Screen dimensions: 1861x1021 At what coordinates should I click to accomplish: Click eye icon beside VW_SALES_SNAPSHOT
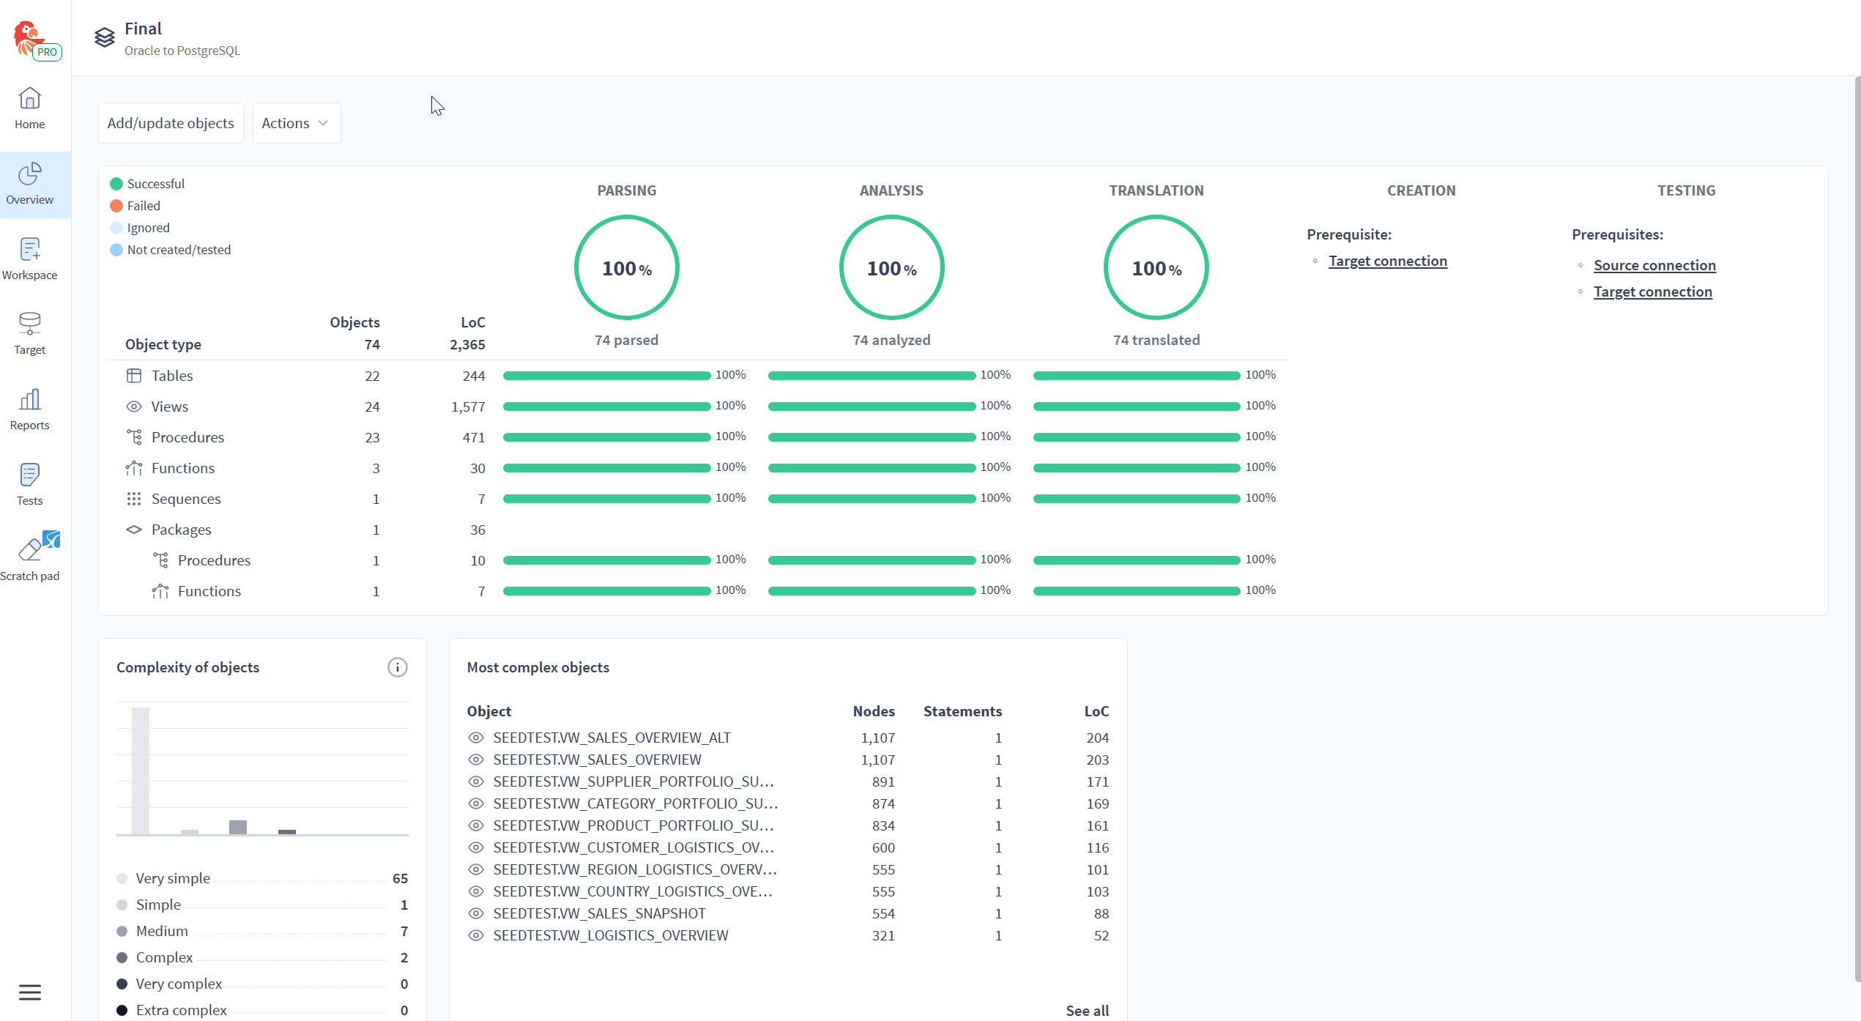476,913
